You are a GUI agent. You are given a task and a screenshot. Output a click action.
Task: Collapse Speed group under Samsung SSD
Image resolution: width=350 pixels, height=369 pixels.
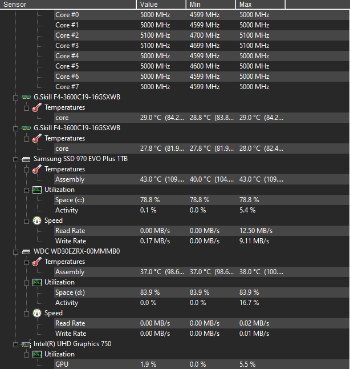pos(26,220)
